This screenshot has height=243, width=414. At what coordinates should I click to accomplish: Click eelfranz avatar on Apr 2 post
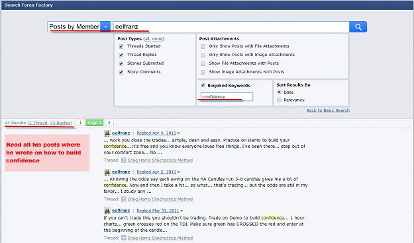click(107, 172)
